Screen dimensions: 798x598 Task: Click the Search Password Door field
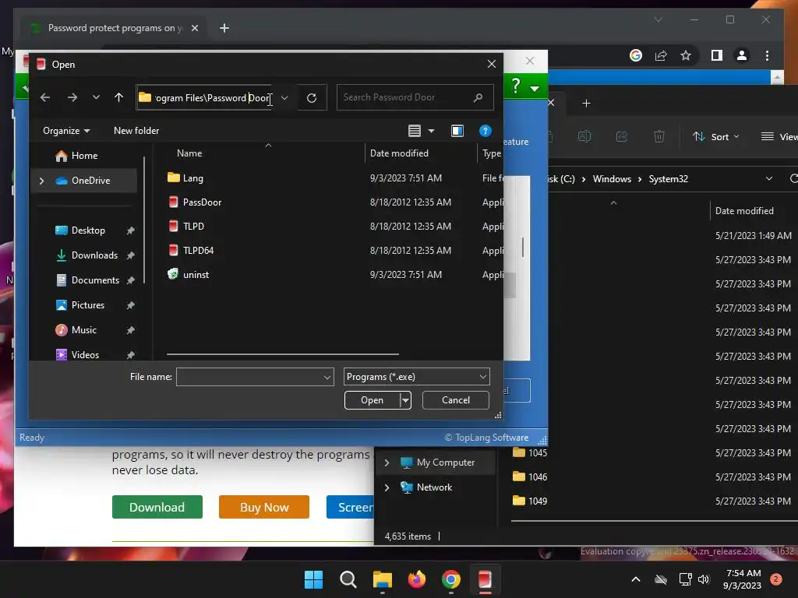(x=415, y=97)
